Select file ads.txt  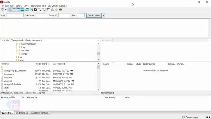pos(7,88)
